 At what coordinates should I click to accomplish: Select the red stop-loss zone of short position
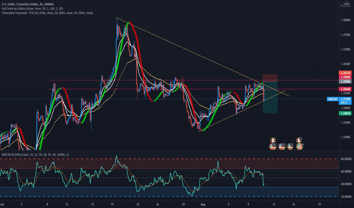[270, 78]
